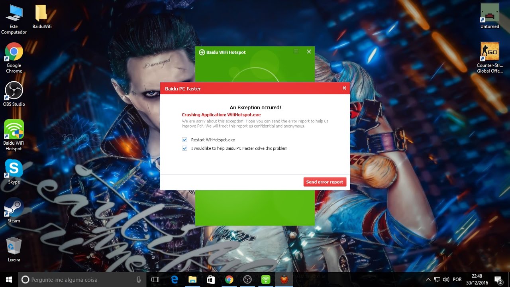Activate Cortana microphone icon
Viewport: 510px width, 287px height.
(139, 279)
